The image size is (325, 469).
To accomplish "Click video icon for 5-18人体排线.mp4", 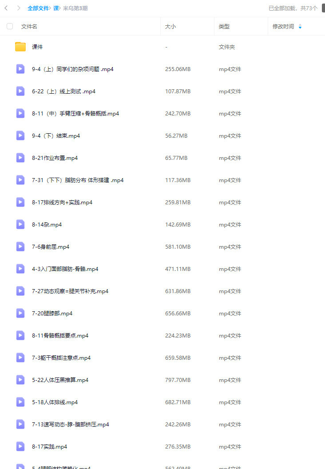I will (20, 402).
